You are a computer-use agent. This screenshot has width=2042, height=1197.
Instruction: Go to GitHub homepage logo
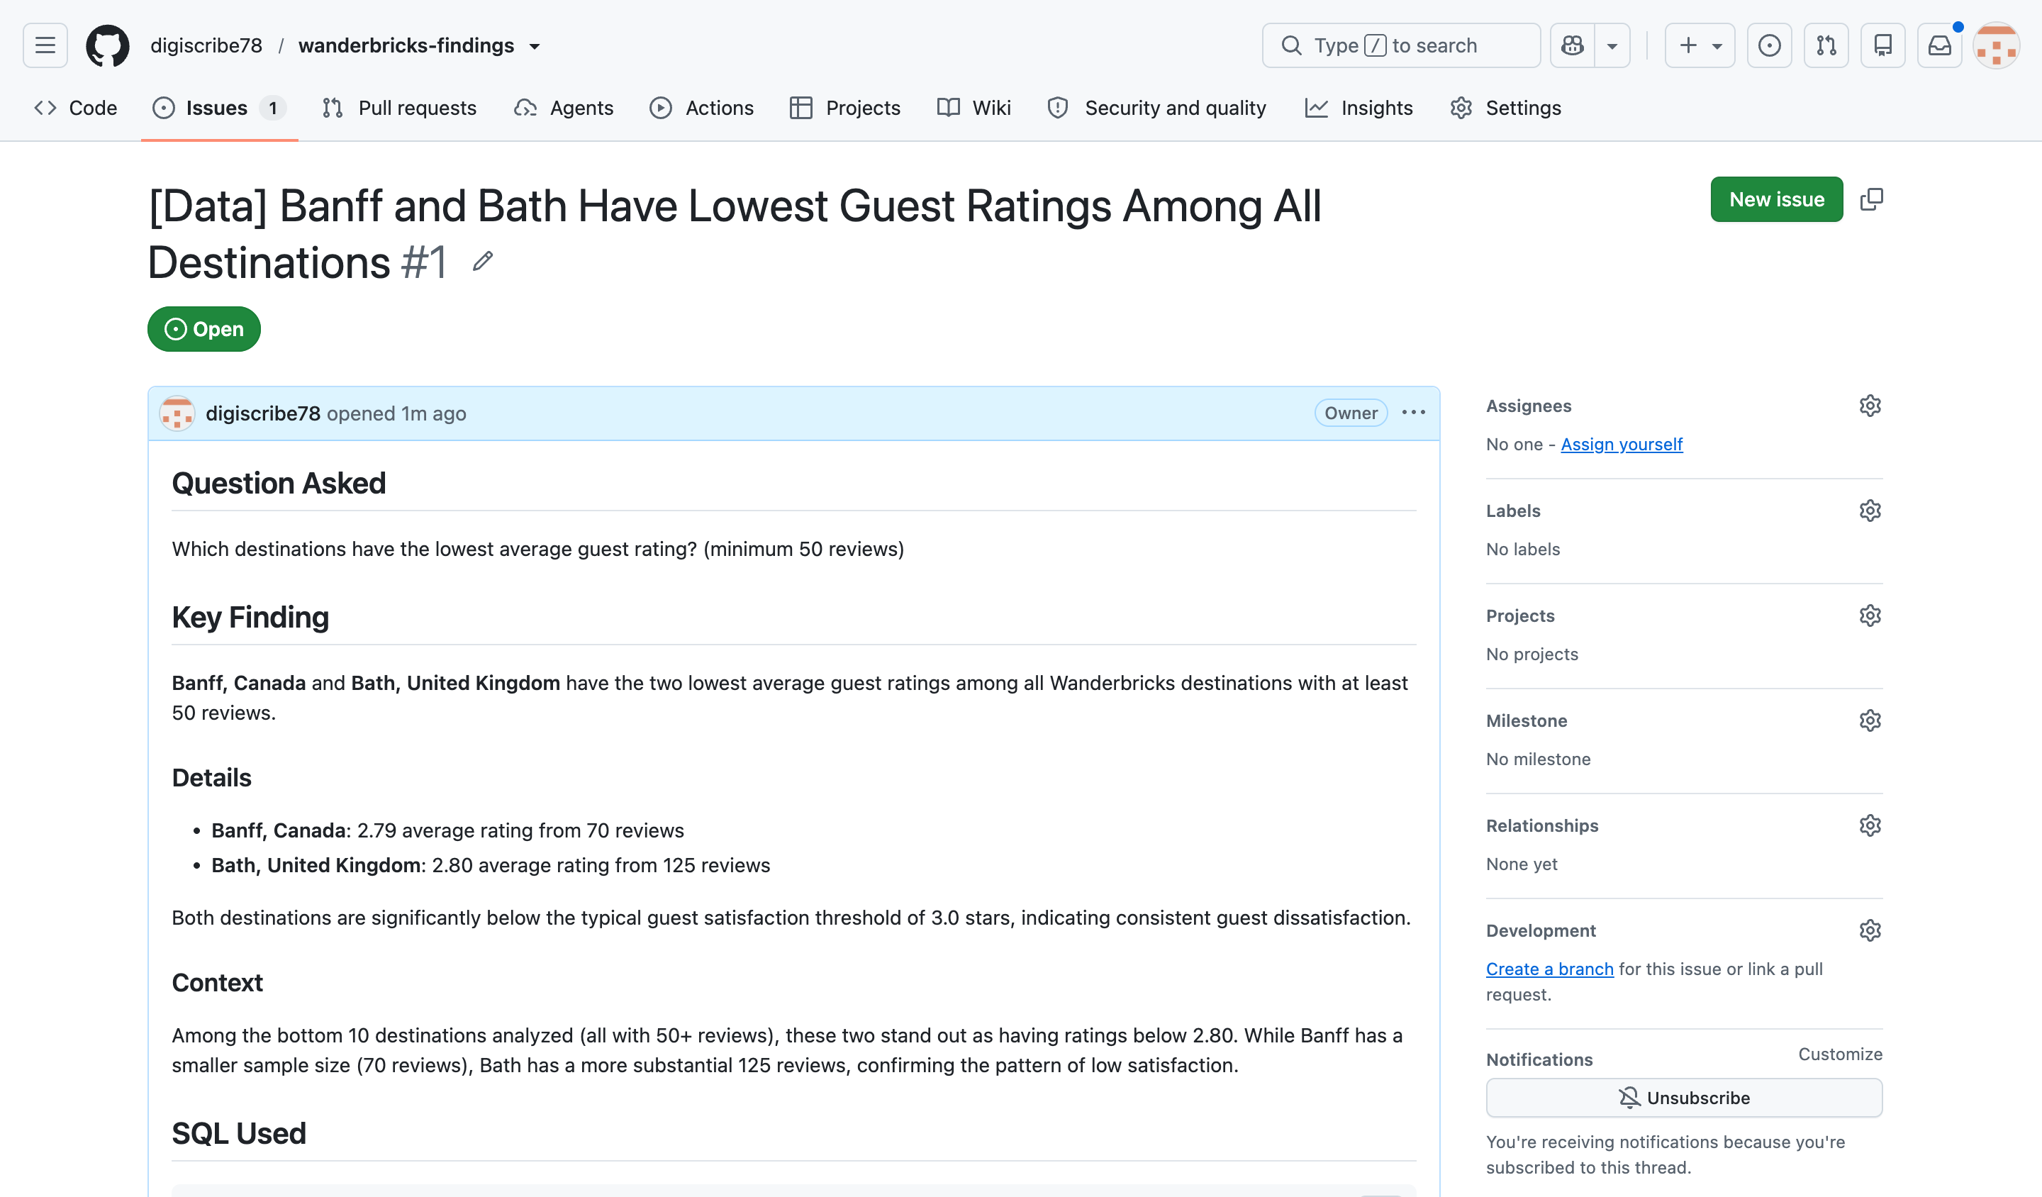tap(108, 45)
